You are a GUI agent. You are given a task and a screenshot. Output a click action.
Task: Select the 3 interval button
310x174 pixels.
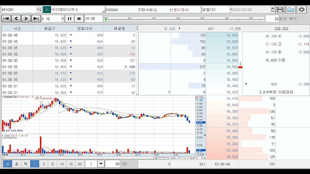coord(43,164)
